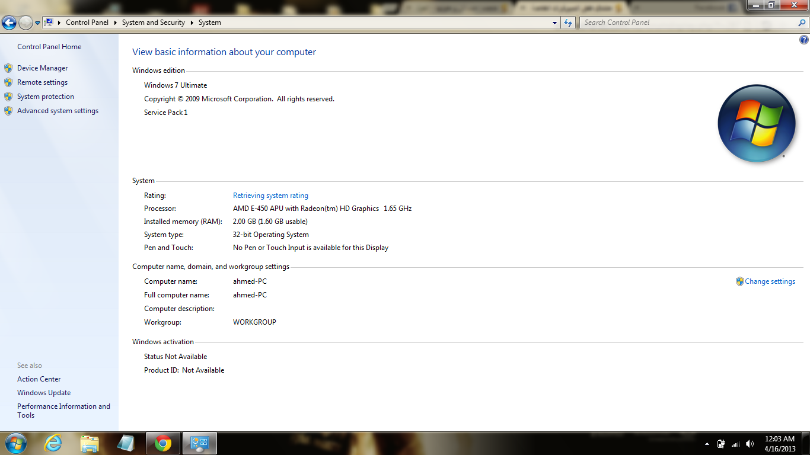Click the Status Not Available text
The image size is (810, 455).
pyautogui.click(x=176, y=357)
